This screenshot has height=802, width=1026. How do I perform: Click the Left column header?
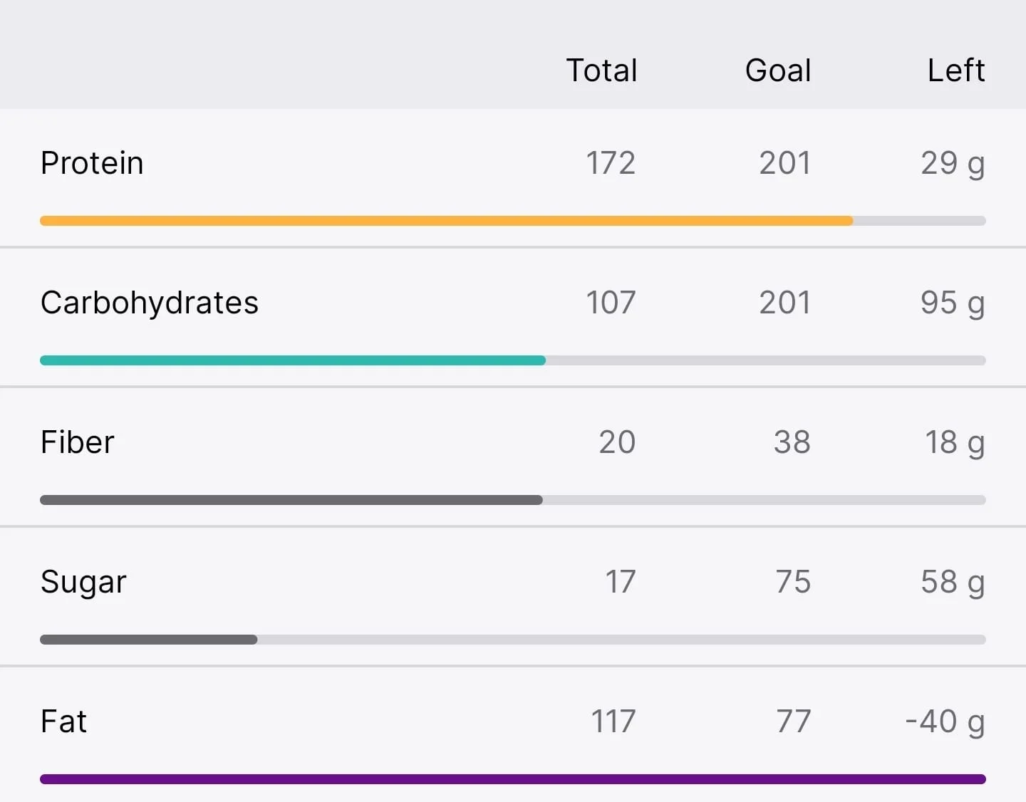[956, 71]
